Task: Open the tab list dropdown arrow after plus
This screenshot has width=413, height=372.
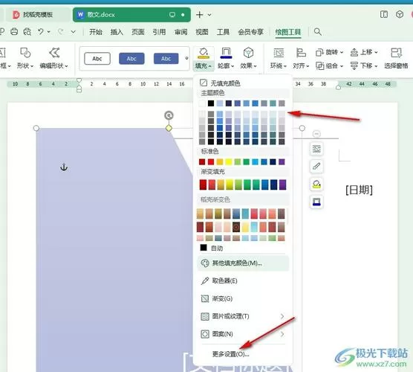Action: pos(209,15)
